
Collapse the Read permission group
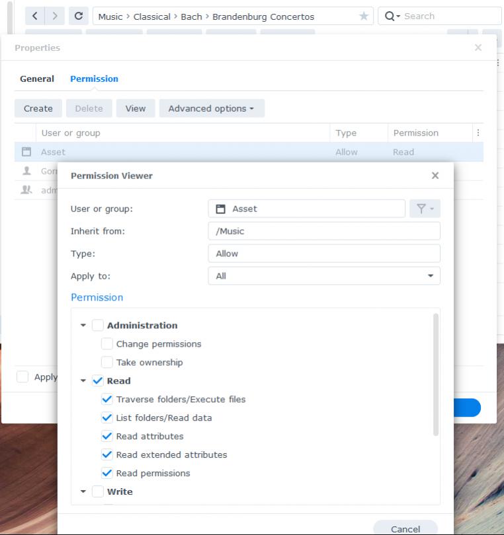[x=83, y=381]
